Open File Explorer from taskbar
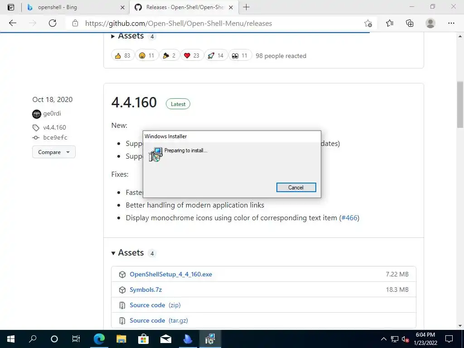Screen dimensions: 464x348 coord(121,339)
